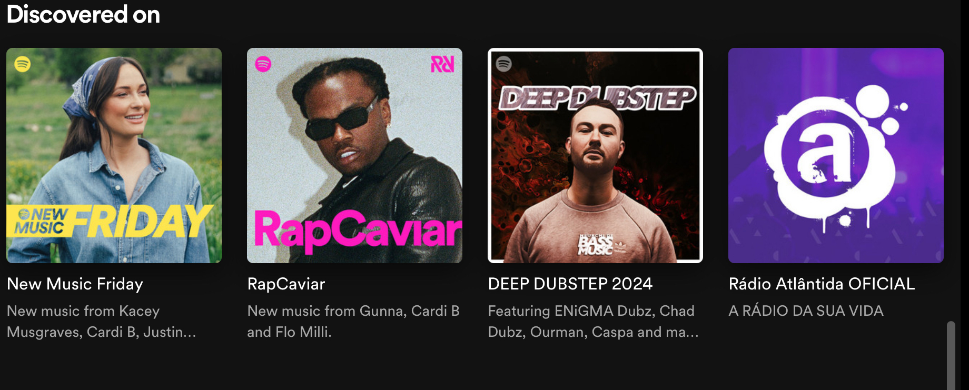The image size is (969, 390).
Task: Open the New Music Friday playlist cover
Action: 114,155
